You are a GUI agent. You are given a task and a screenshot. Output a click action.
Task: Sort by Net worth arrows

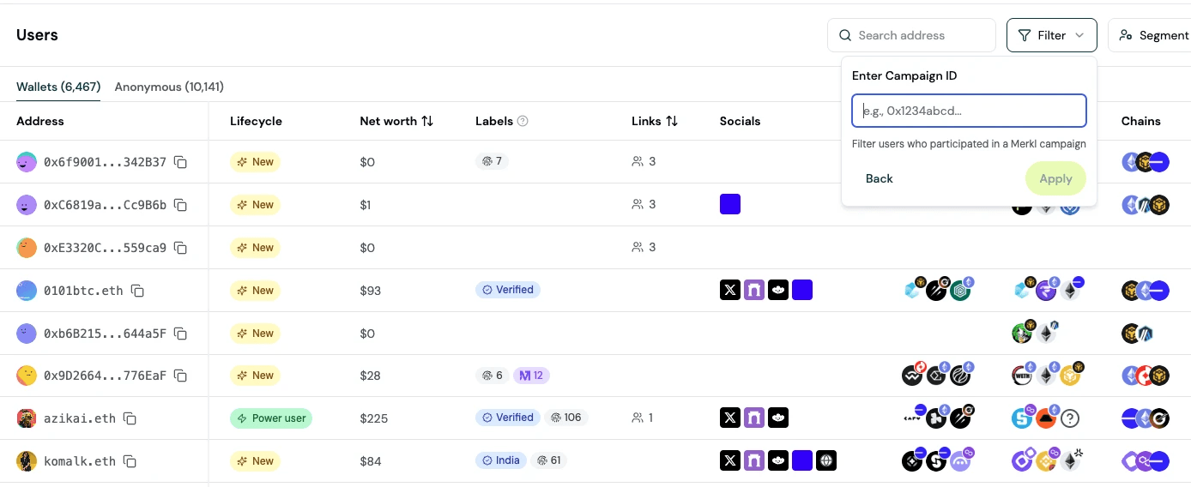[x=427, y=121]
